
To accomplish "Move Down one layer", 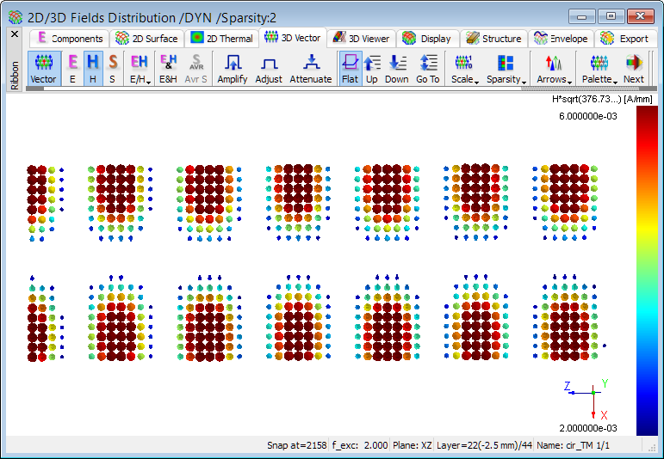I will 397,69.
